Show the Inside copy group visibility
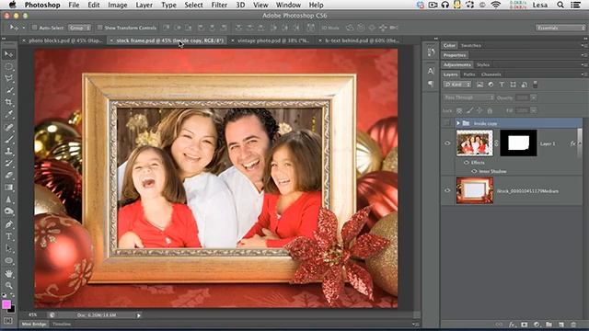This screenshot has height=331, width=589. pos(447,123)
